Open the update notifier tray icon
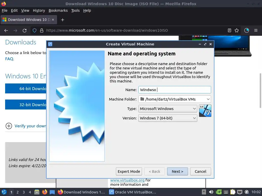This screenshot has height=196, width=262. [247, 192]
